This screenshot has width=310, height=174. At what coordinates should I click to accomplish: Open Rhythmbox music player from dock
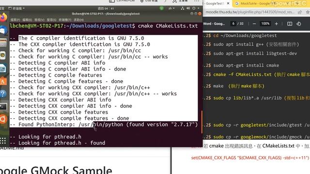point(3,56)
